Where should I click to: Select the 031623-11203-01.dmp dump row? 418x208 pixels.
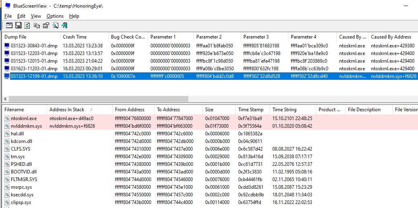(x=34, y=69)
